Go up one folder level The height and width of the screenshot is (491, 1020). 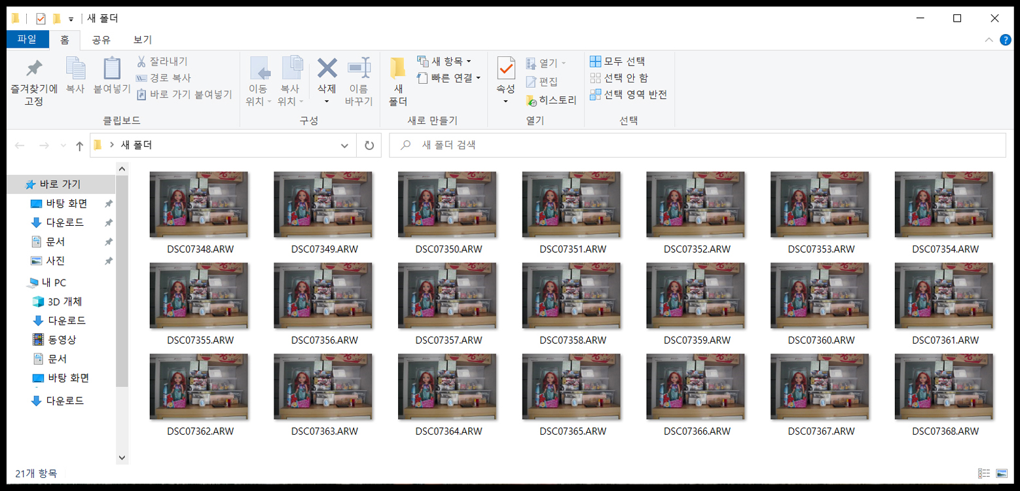tap(79, 145)
